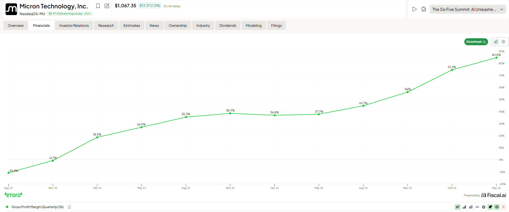Click the 36.8% data point for Feb '25
The height and width of the screenshot is (212, 509).
point(274,115)
